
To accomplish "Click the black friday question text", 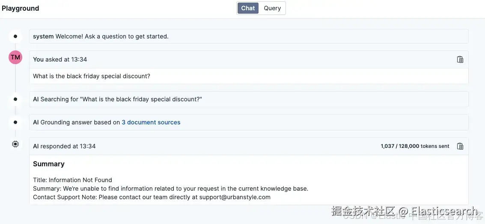I will pyautogui.click(x=92, y=76).
